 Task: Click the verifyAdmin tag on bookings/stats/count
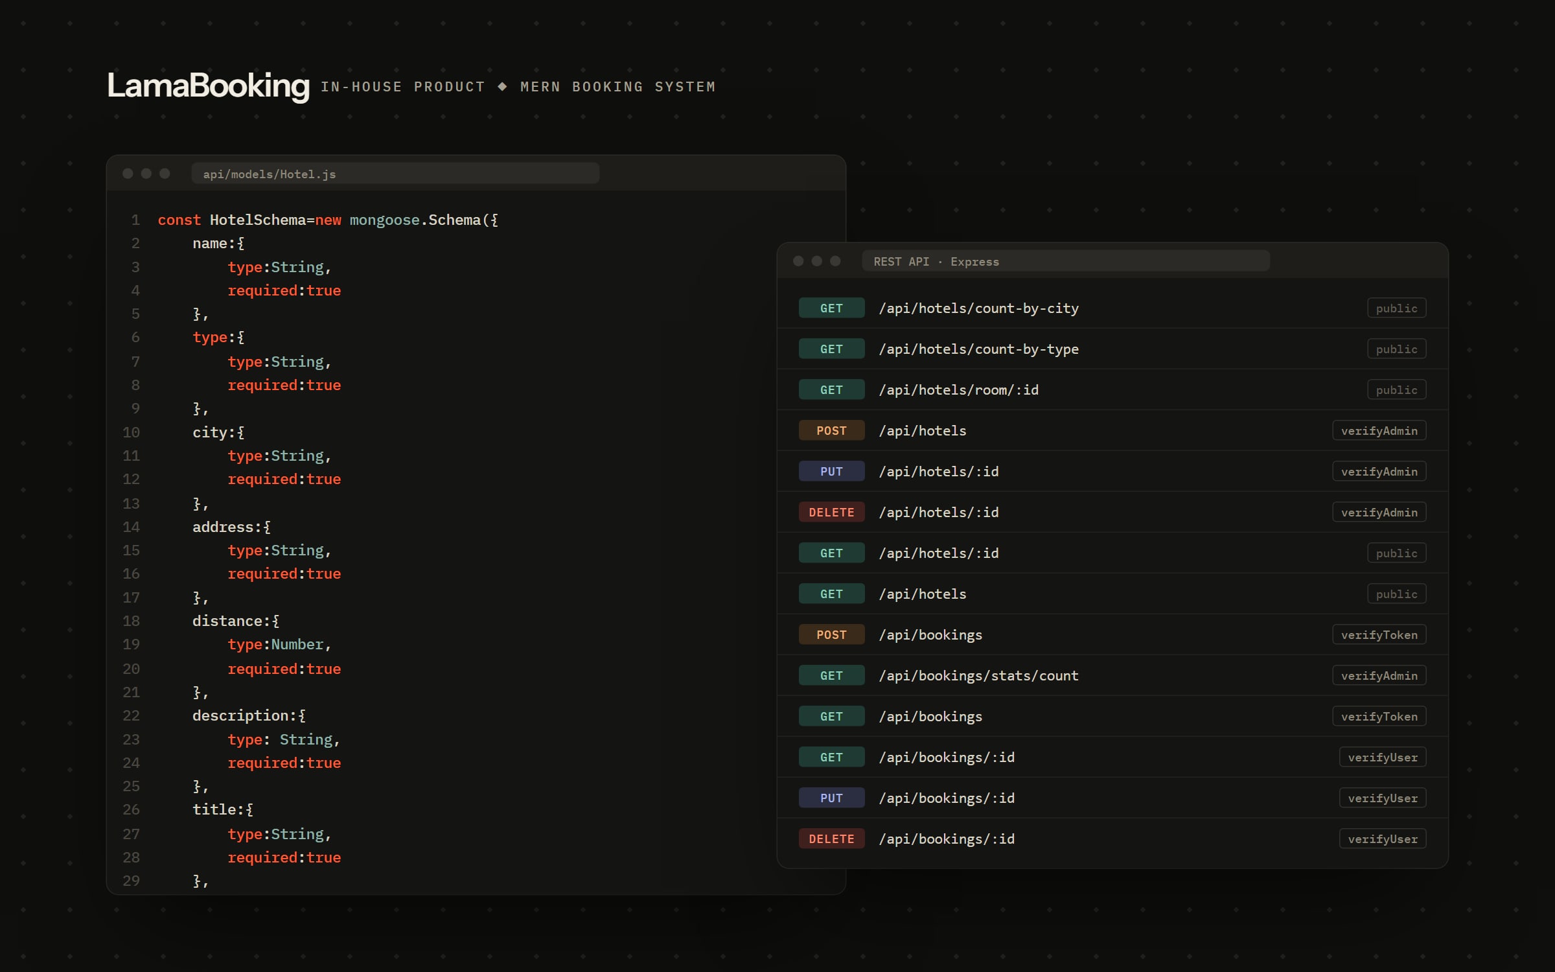click(x=1379, y=676)
